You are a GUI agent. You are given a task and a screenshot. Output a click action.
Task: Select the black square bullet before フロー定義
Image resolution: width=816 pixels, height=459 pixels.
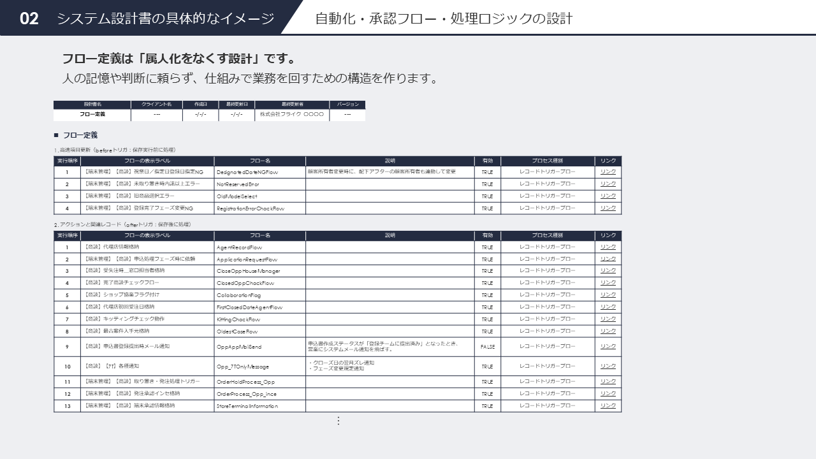57,135
